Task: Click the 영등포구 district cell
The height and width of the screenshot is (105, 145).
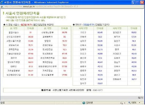Action: pos(117,79)
